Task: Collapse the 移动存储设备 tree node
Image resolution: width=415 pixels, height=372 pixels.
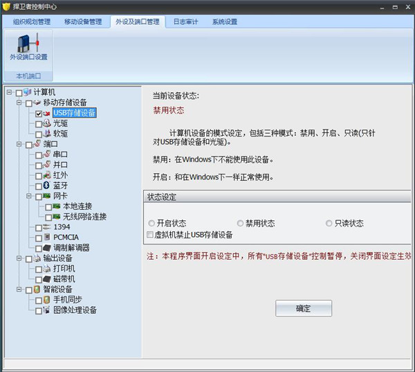Action: tap(19, 103)
